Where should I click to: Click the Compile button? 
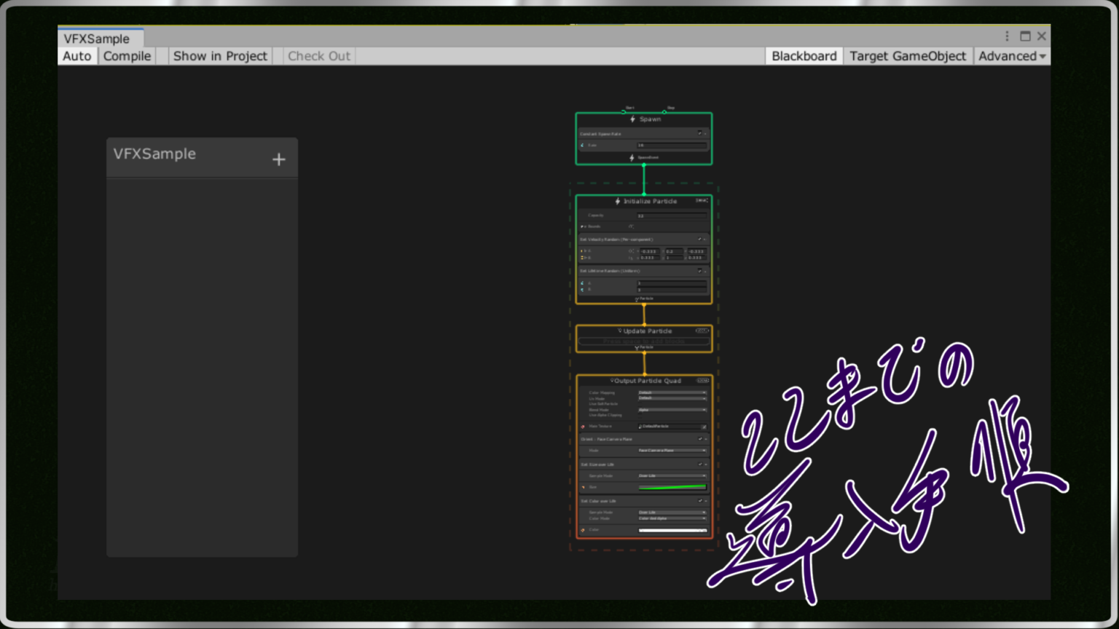(127, 56)
